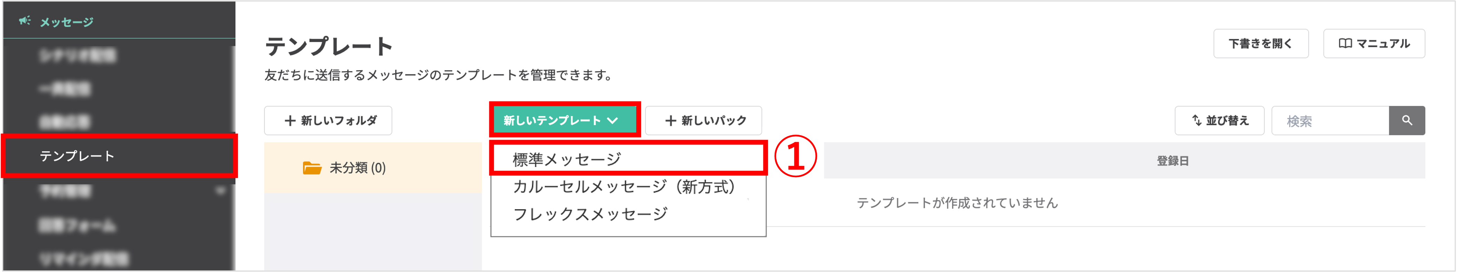Click the plus icon on 新しいフォルダ
The width and height of the screenshot is (1457, 272).
290,120
